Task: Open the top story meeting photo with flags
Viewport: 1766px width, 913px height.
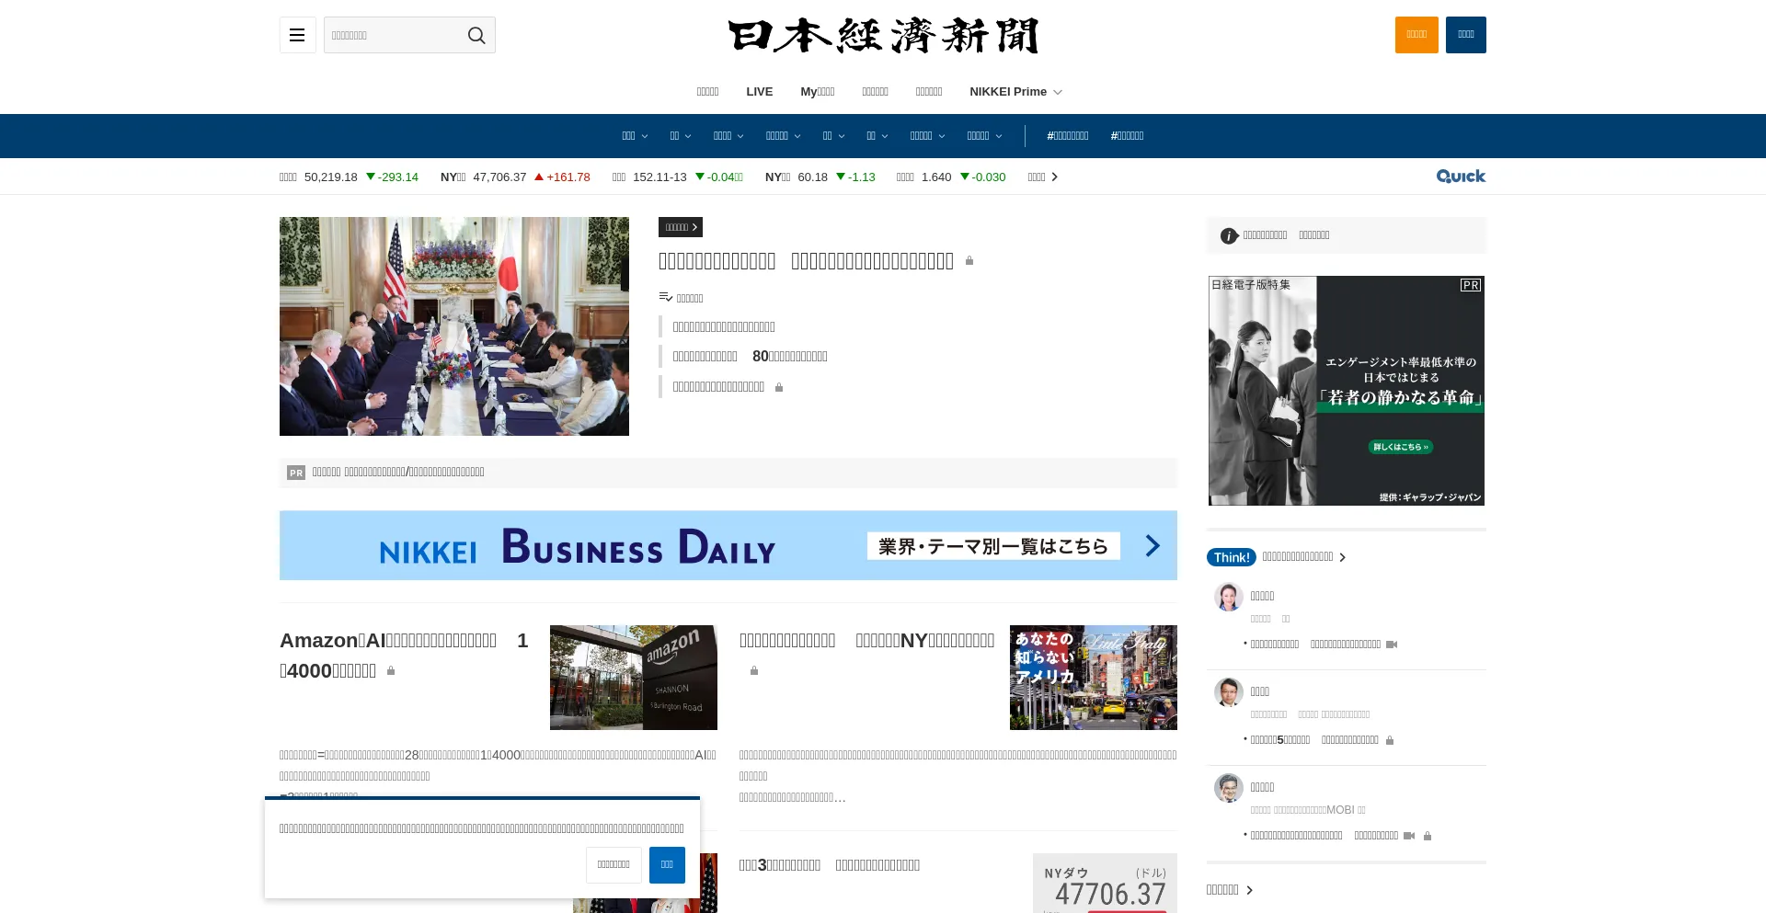Action: (x=454, y=326)
